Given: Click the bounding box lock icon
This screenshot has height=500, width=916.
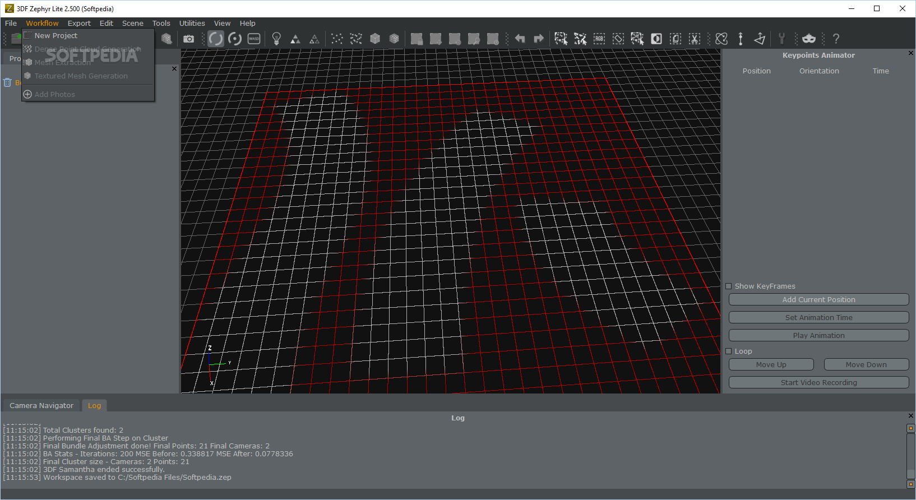Looking at the screenshot, I should pos(417,39).
